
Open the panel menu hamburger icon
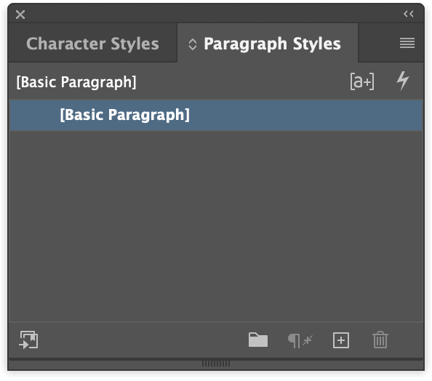(x=407, y=43)
